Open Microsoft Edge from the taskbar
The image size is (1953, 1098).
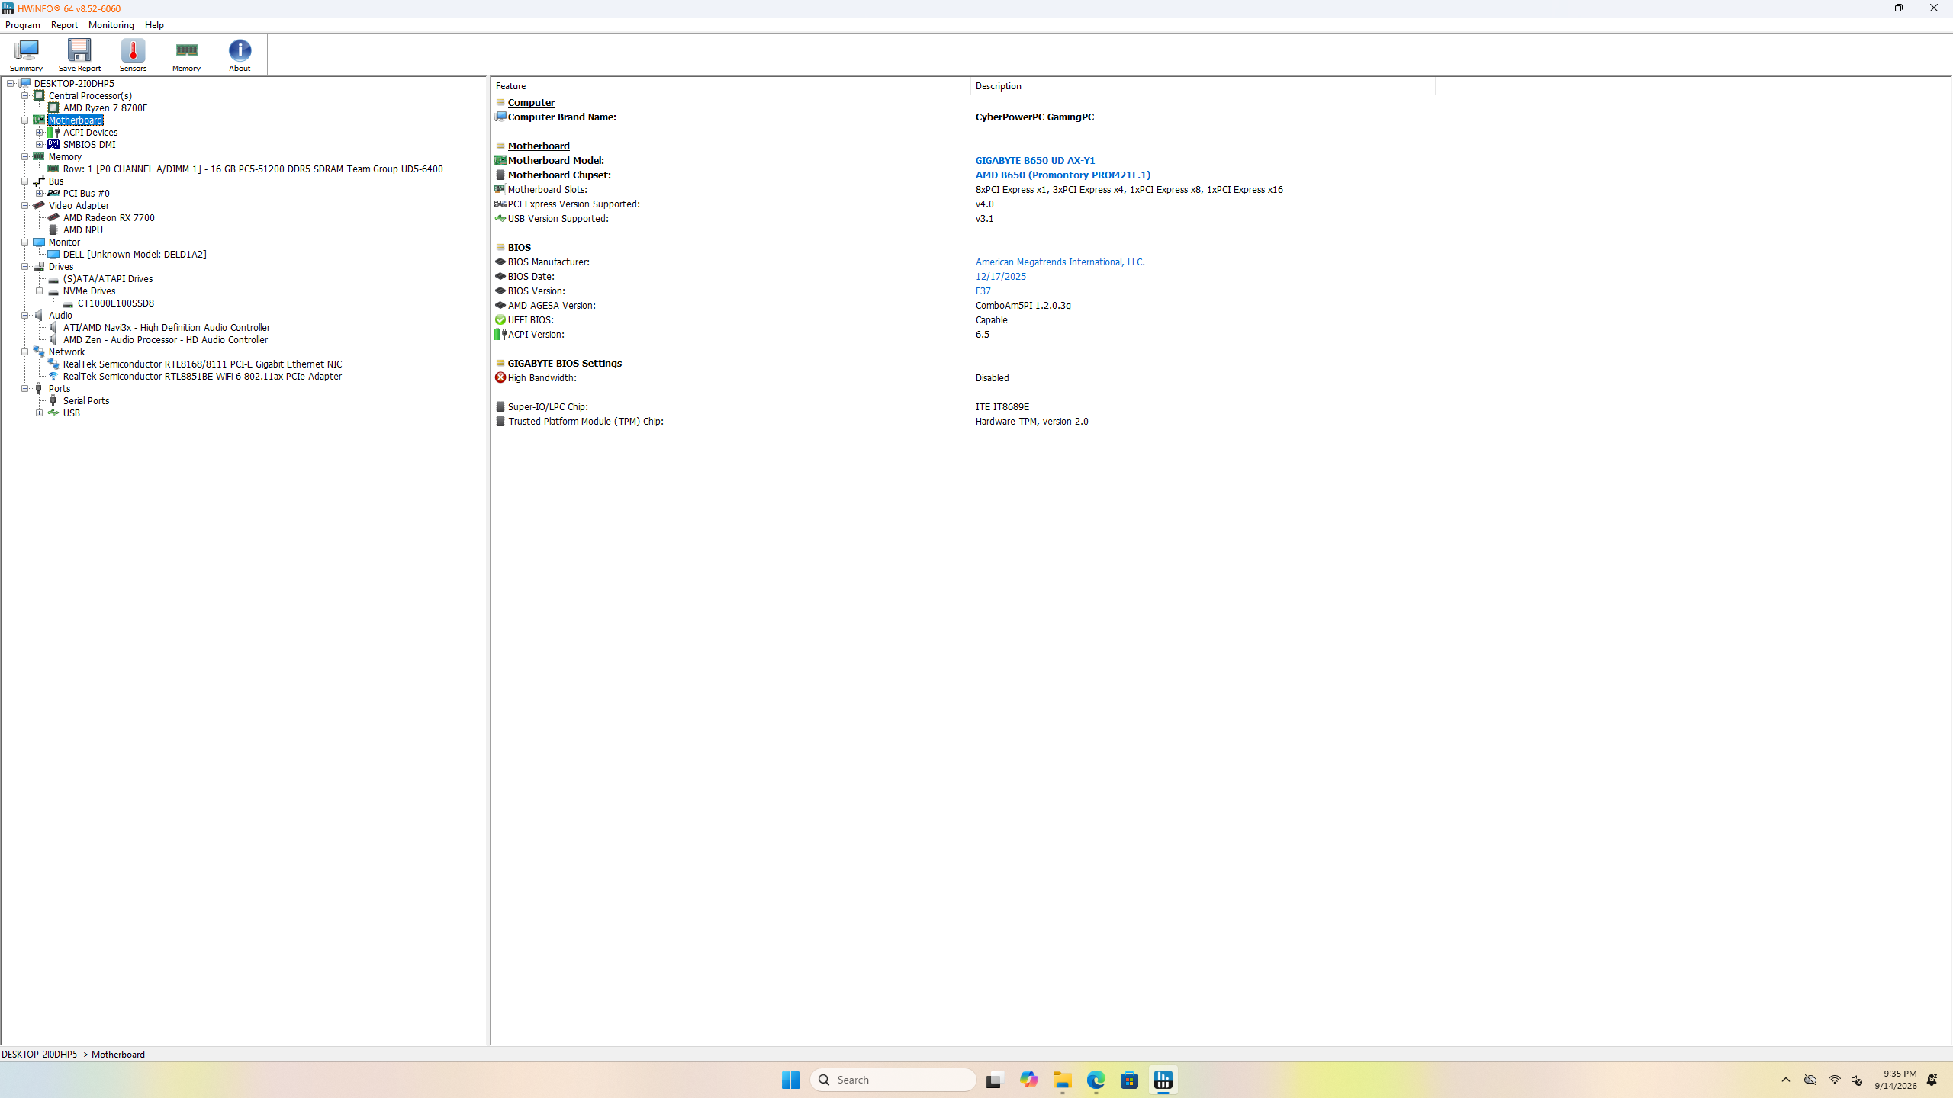click(1096, 1080)
